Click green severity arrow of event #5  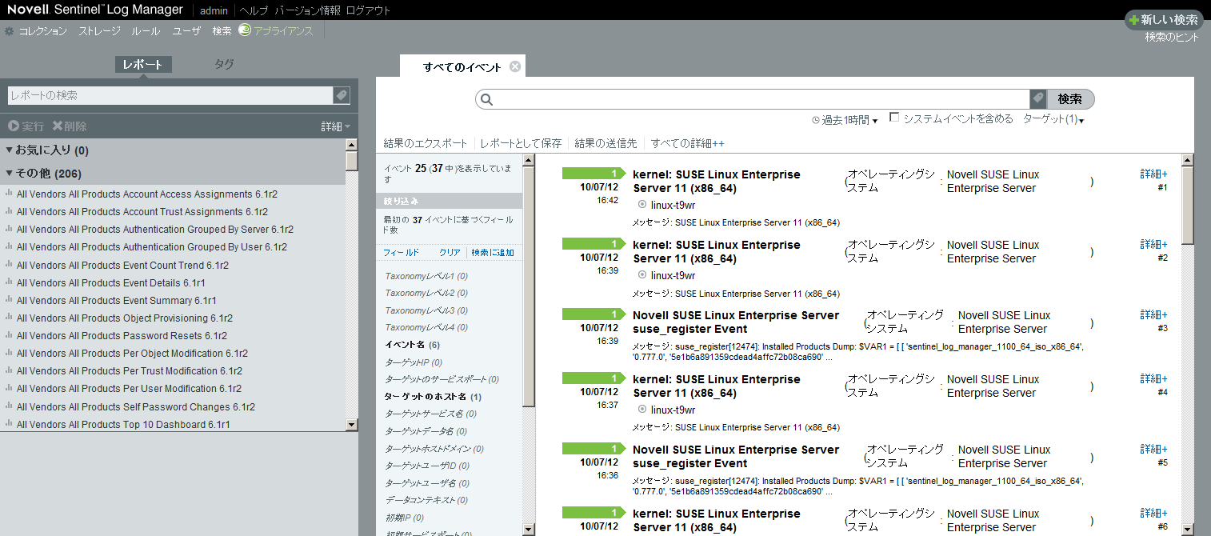594,449
